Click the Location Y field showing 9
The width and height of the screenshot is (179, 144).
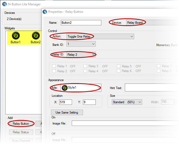[x=89, y=102]
